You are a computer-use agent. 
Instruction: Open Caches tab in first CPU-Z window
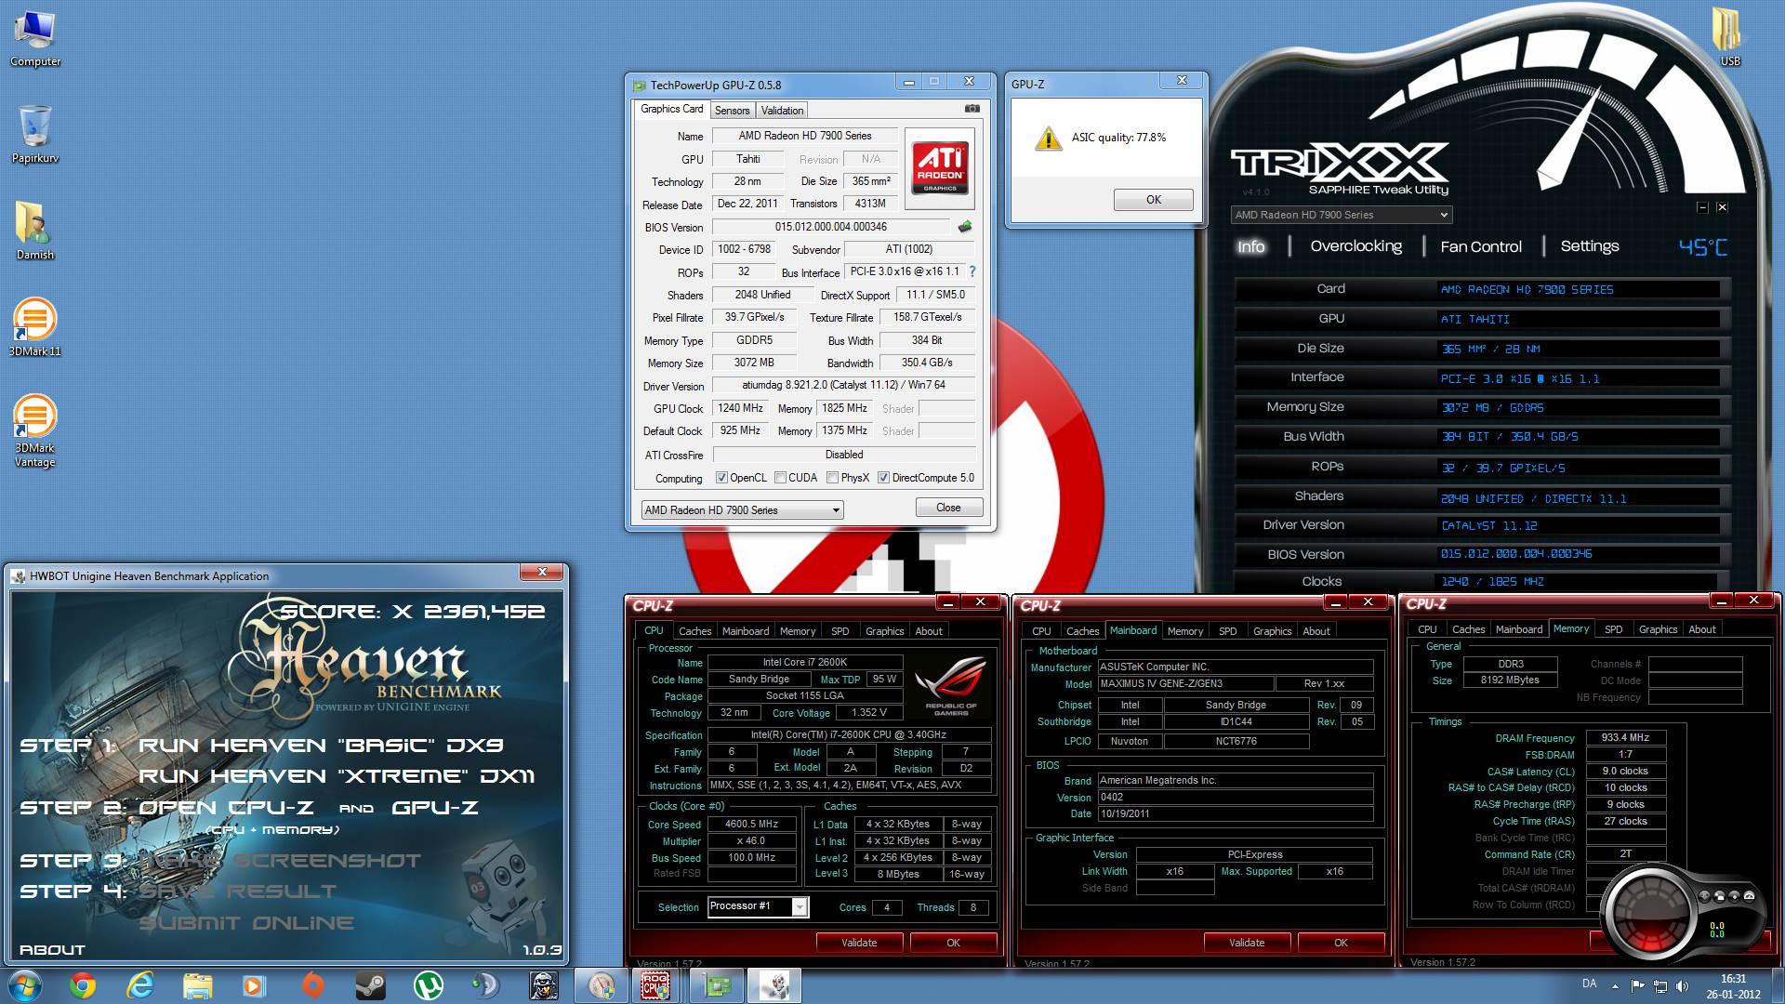pyautogui.click(x=694, y=630)
